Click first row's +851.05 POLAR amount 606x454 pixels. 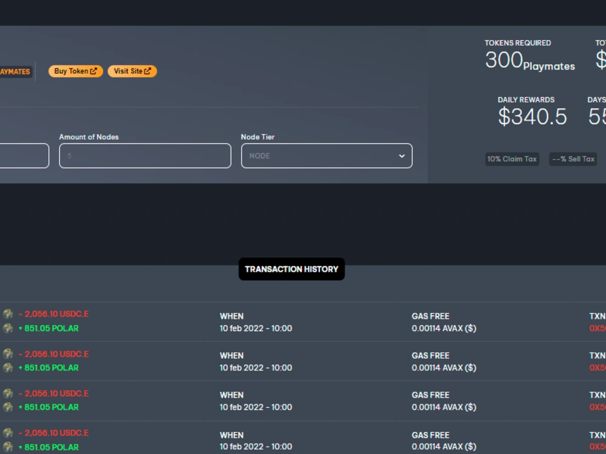pyautogui.click(x=48, y=328)
